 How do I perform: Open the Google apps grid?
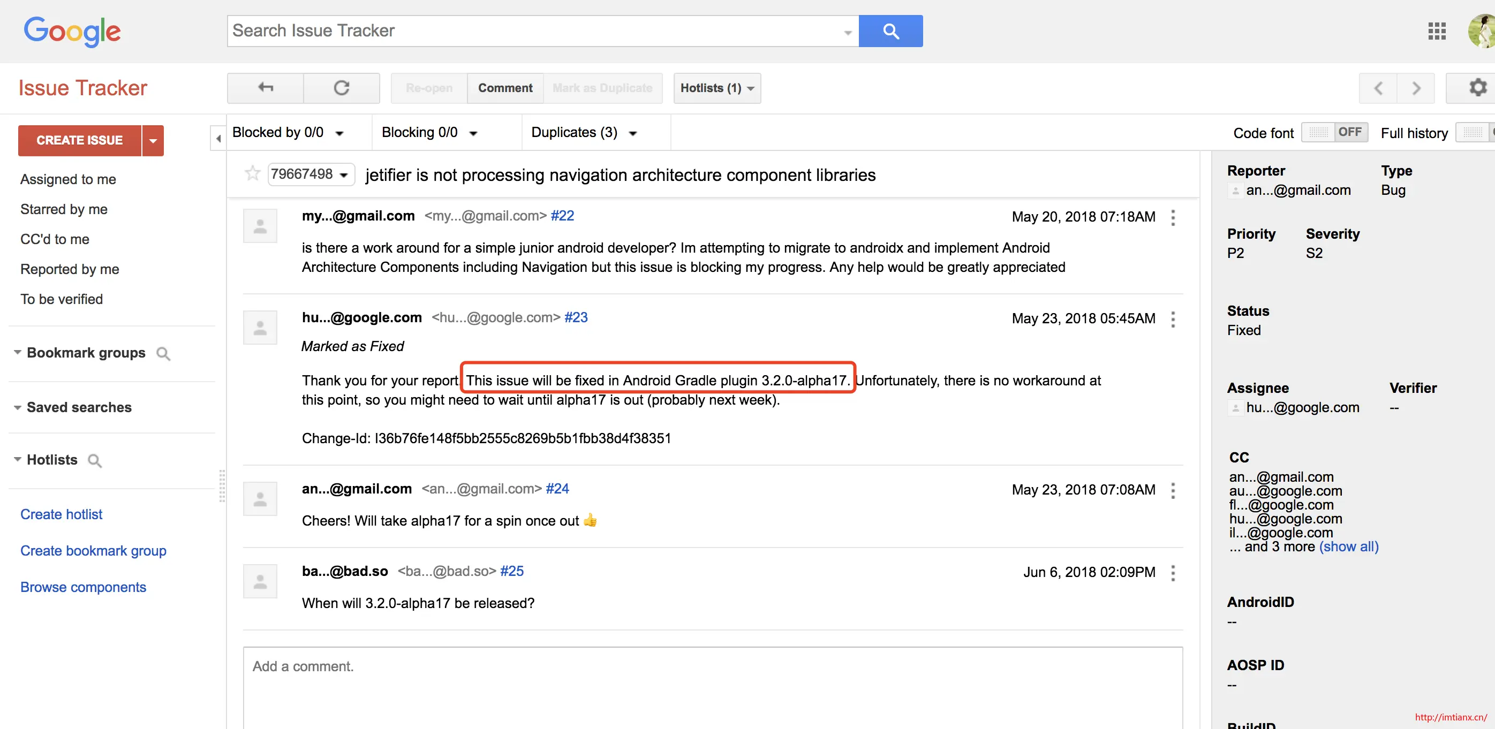point(1437,31)
